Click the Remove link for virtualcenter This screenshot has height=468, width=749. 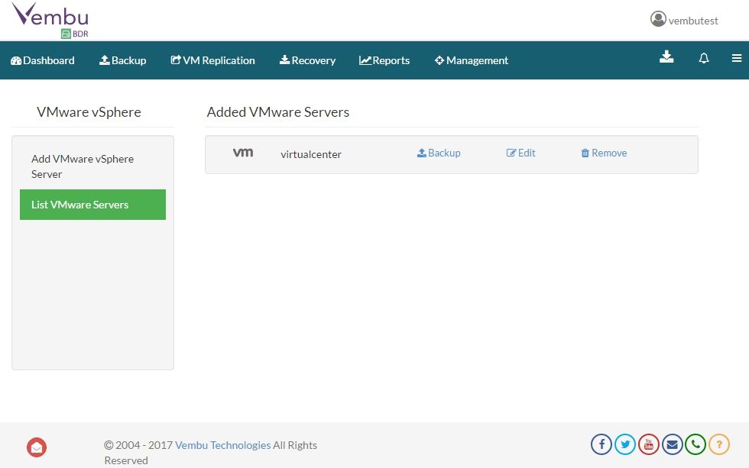[604, 153]
